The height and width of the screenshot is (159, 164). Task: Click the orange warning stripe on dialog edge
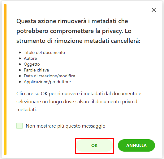click(x=5, y=79)
